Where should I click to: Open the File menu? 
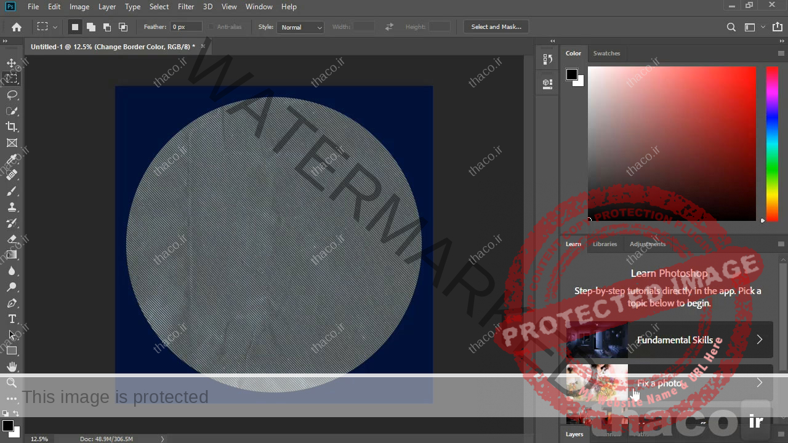click(x=33, y=7)
